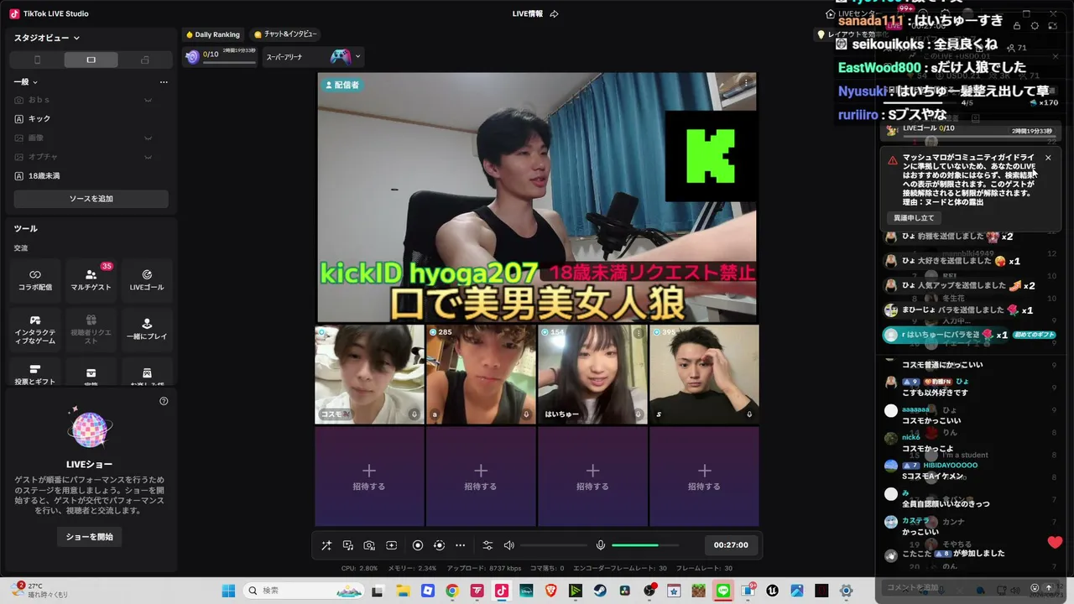This screenshot has height=604, width=1074.
Task: Open the share arrow next to LIVE情報
Action: (554, 13)
